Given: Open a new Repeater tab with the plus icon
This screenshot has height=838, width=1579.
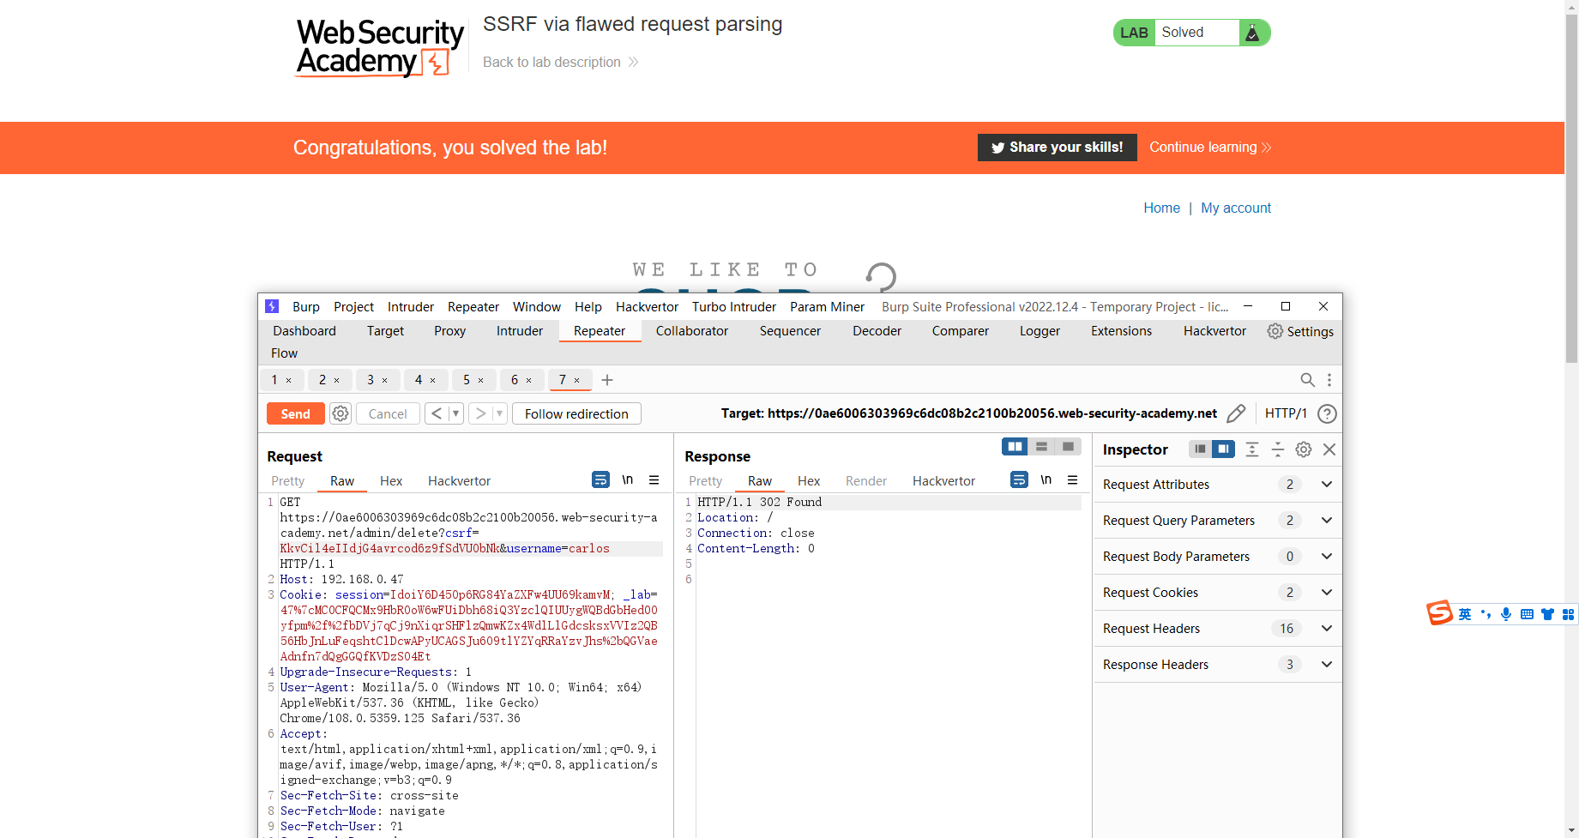Looking at the screenshot, I should 607,379.
